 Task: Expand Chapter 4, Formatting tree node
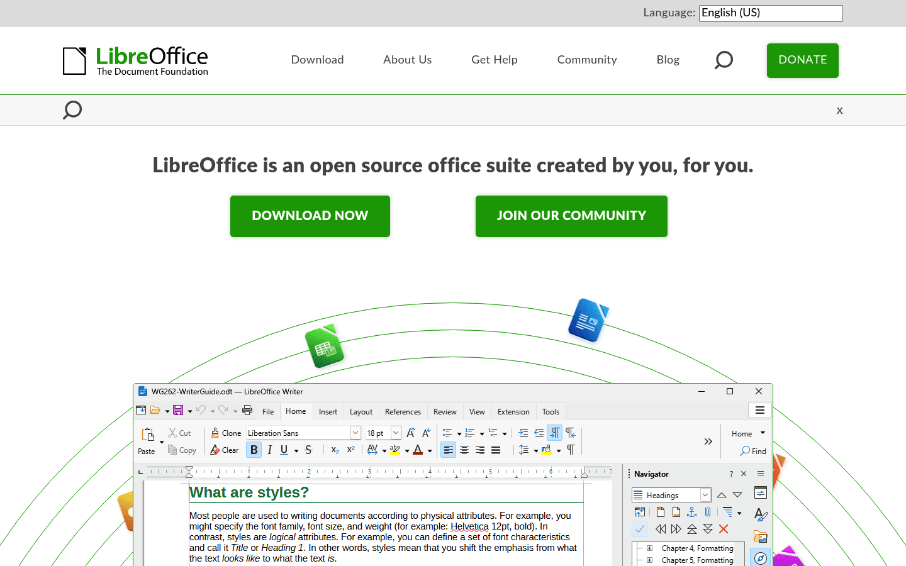(649, 548)
